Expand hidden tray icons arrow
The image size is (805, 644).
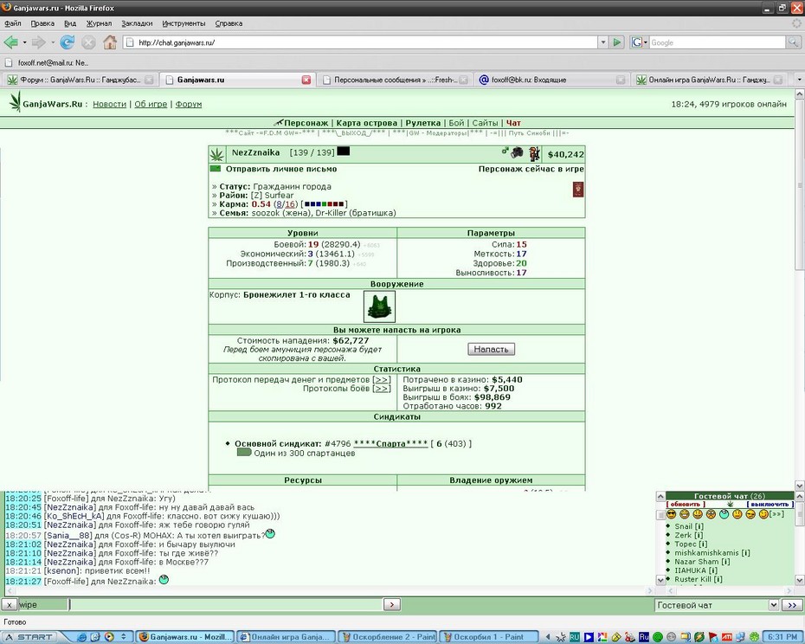(x=548, y=637)
